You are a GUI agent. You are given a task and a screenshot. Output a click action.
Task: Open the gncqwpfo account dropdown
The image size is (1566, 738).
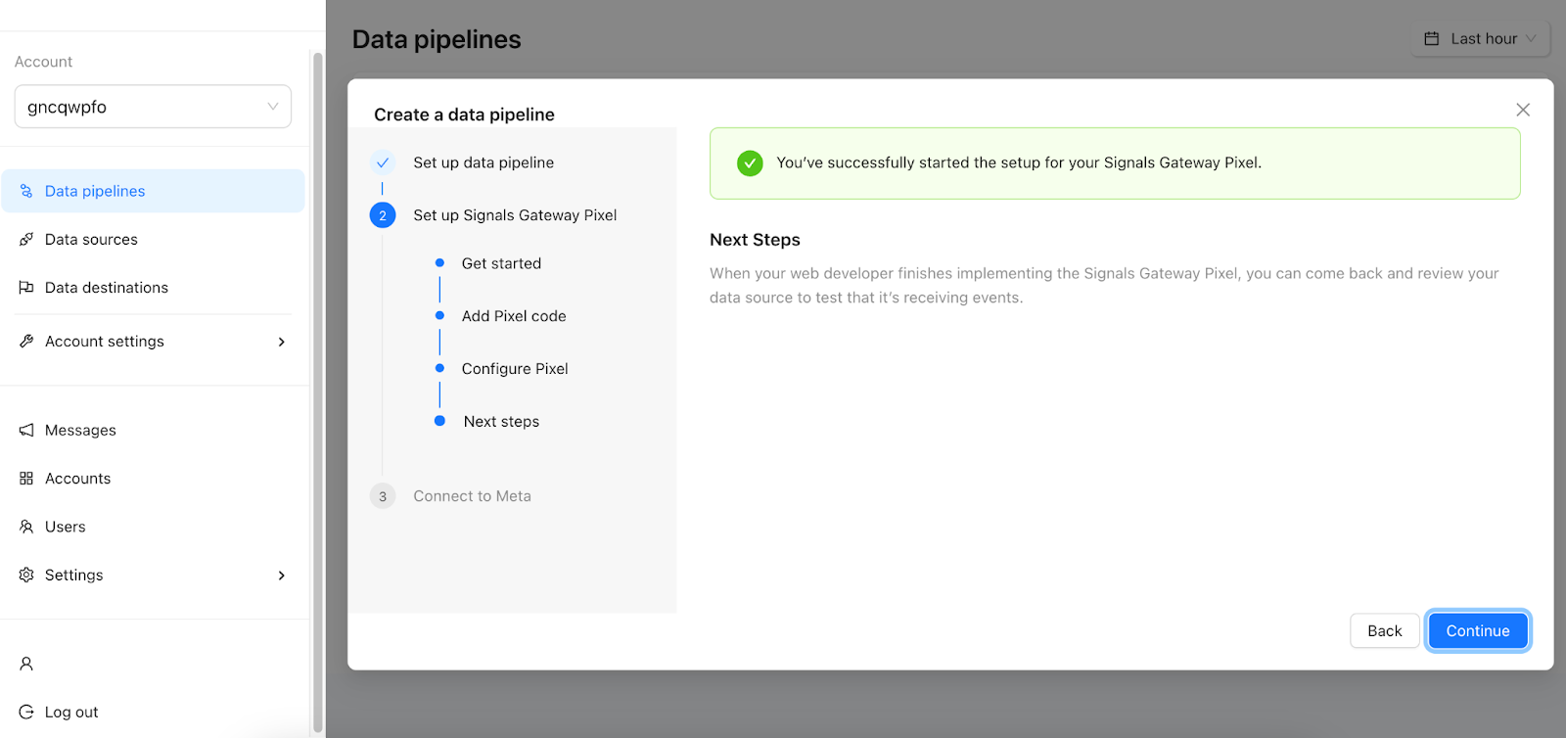click(x=153, y=107)
